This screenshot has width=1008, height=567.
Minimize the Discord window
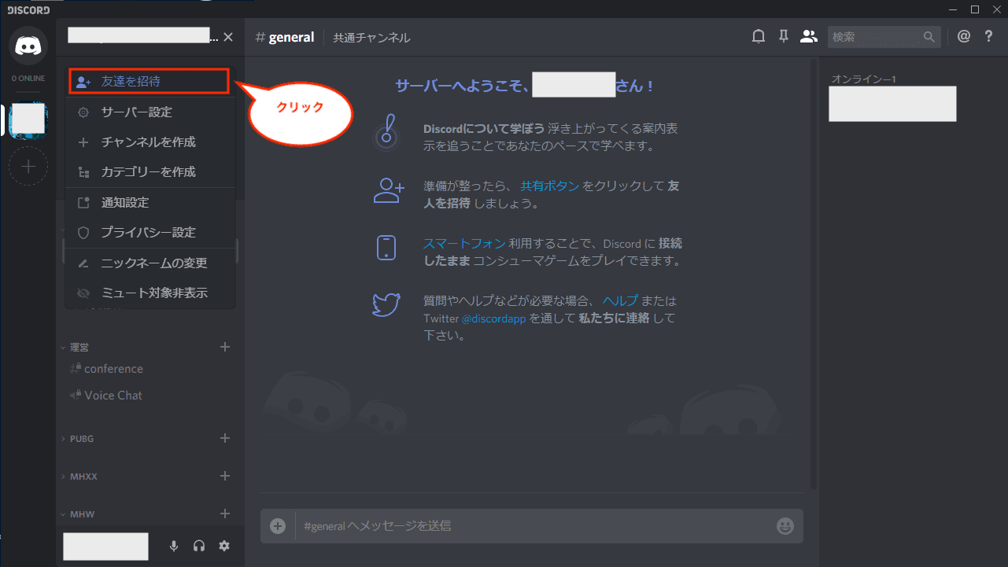point(953,9)
